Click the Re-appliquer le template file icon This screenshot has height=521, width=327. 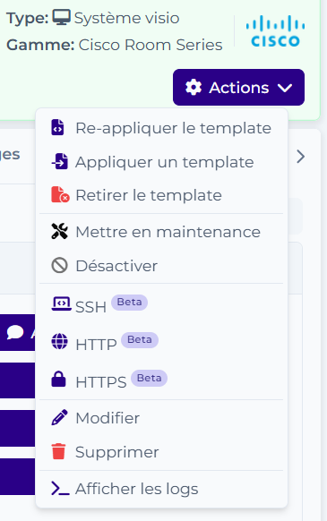tap(57, 128)
